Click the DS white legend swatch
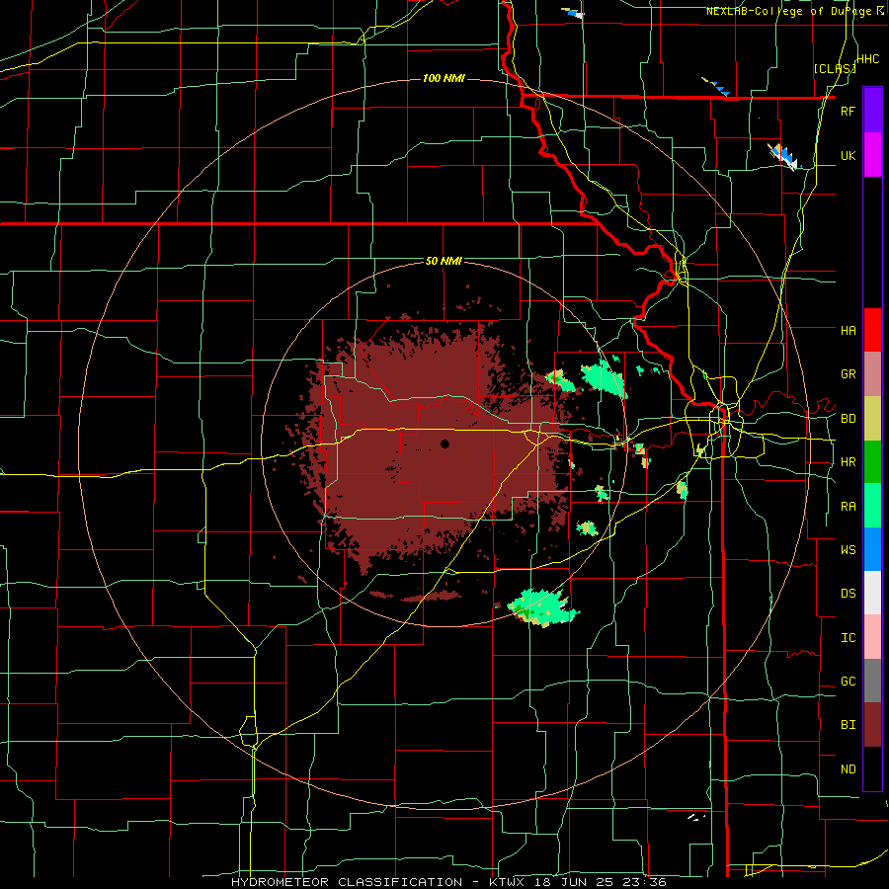The height and width of the screenshot is (889, 889). coord(872,593)
